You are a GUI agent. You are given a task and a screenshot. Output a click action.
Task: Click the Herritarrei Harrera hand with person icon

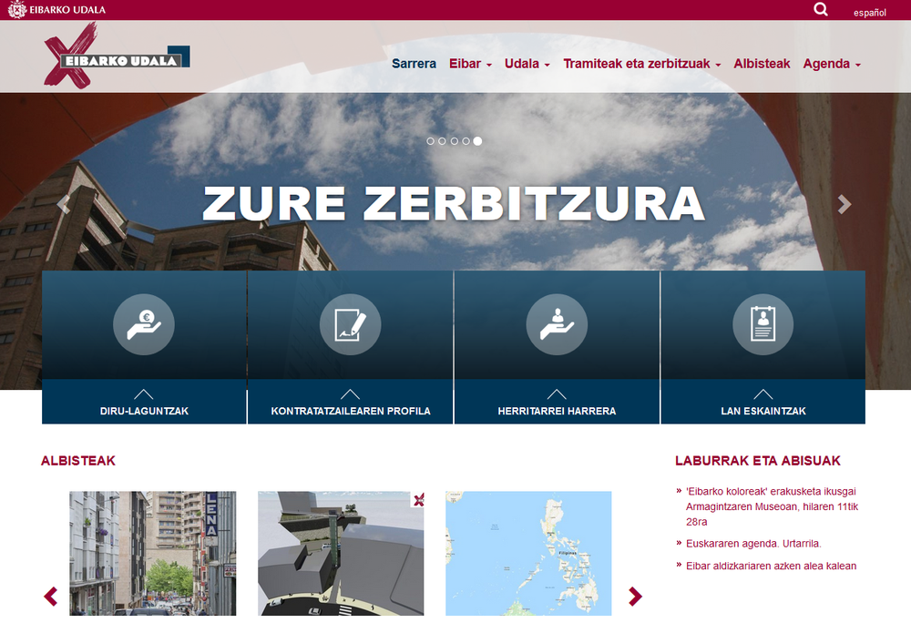point(557,324)
